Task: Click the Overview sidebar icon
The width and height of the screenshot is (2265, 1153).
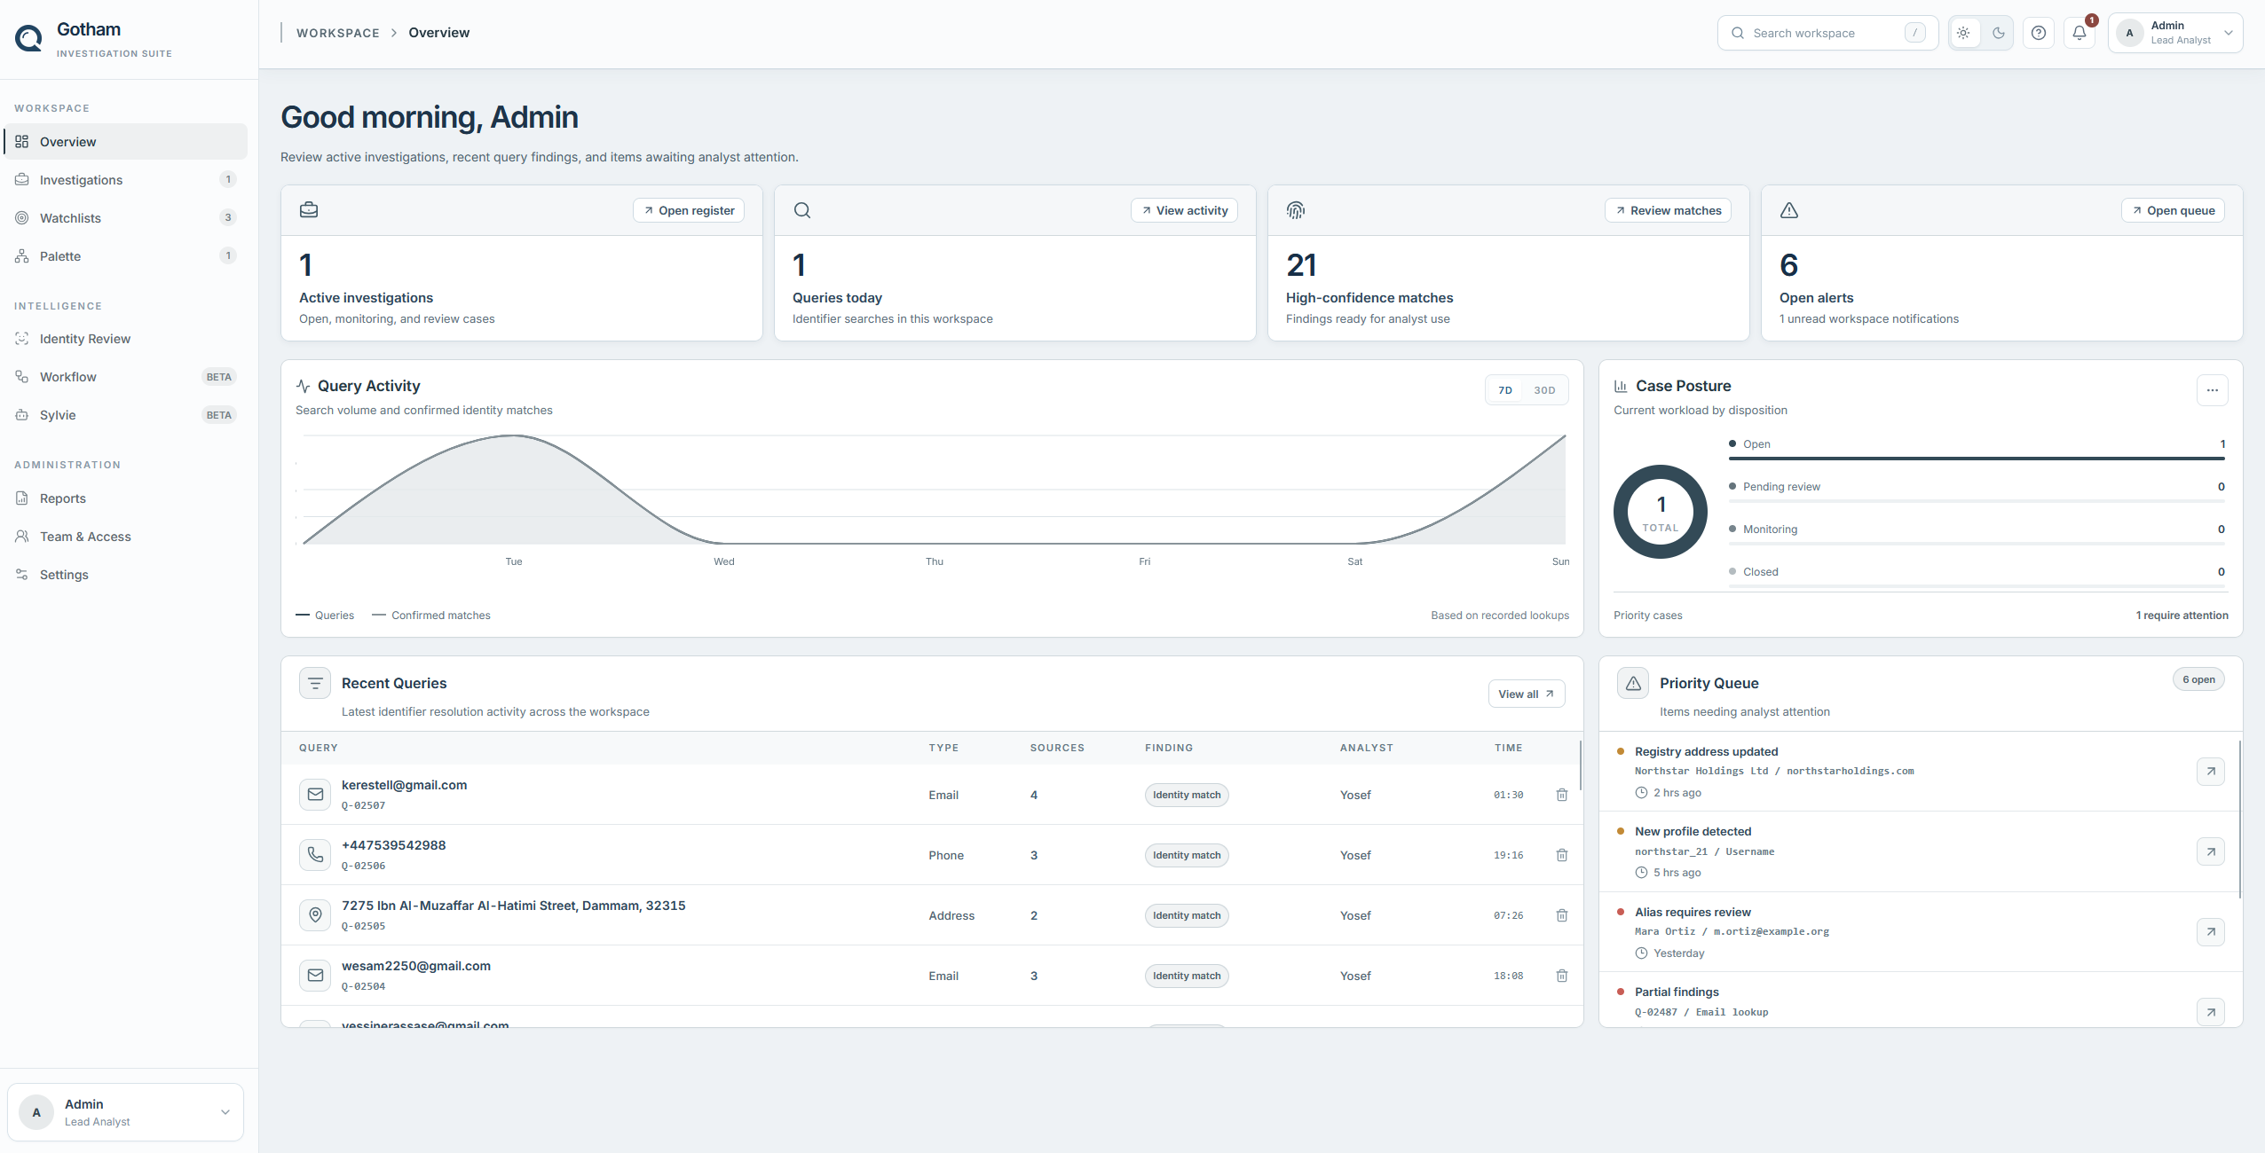Action: (22, 142)
